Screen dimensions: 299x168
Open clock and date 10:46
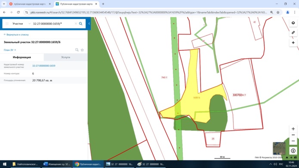click(x=291, y=164)
